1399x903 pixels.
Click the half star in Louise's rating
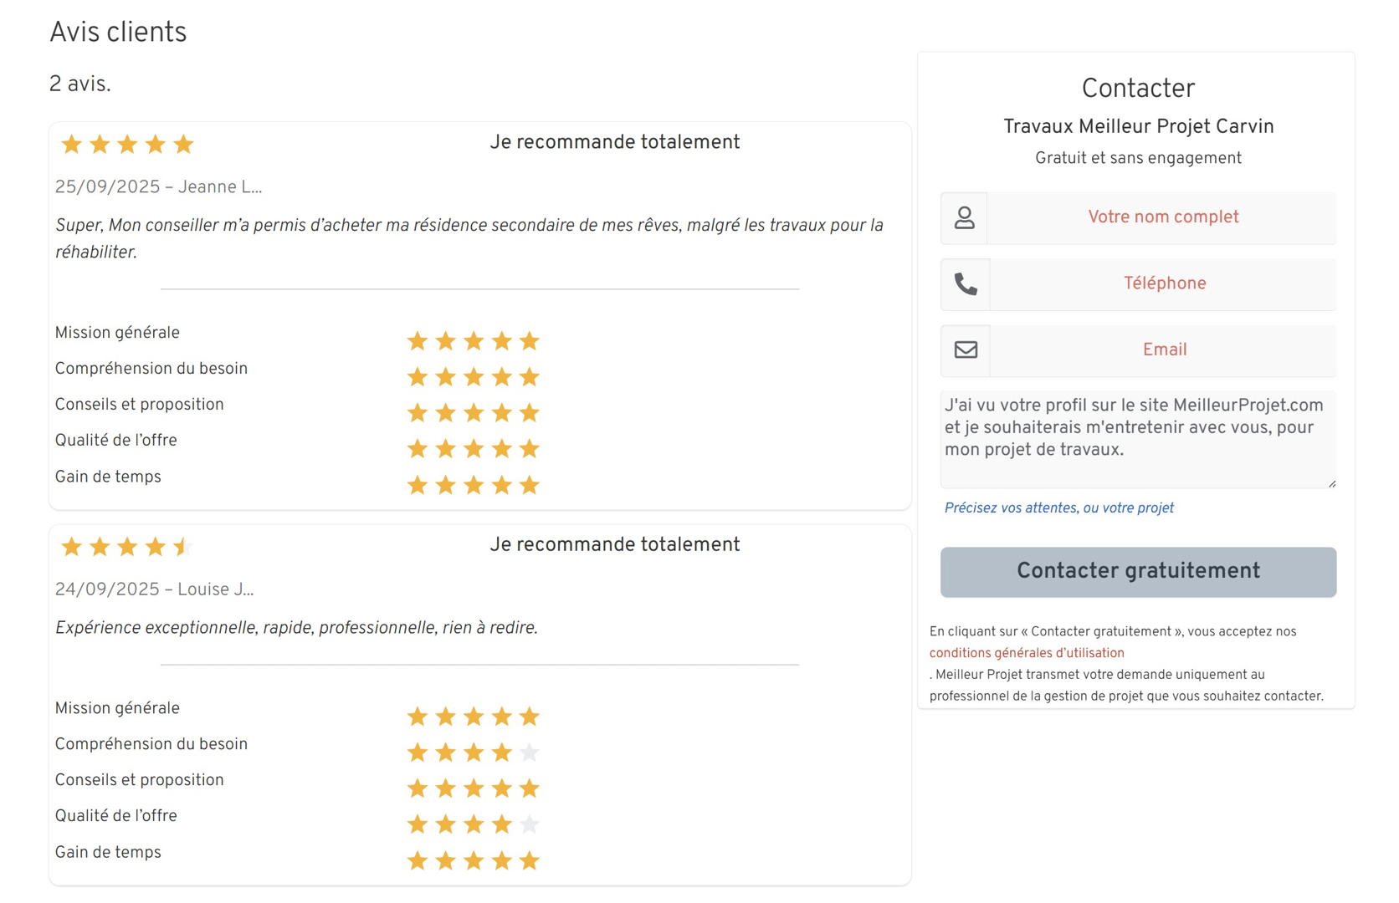pos(183,546)
